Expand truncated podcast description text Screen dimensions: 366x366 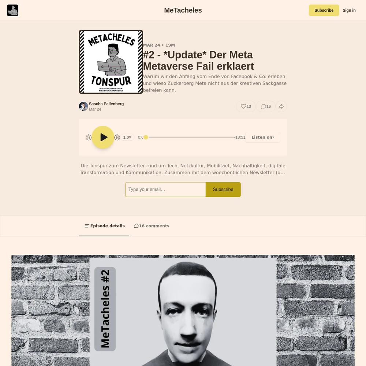[183, 169]
